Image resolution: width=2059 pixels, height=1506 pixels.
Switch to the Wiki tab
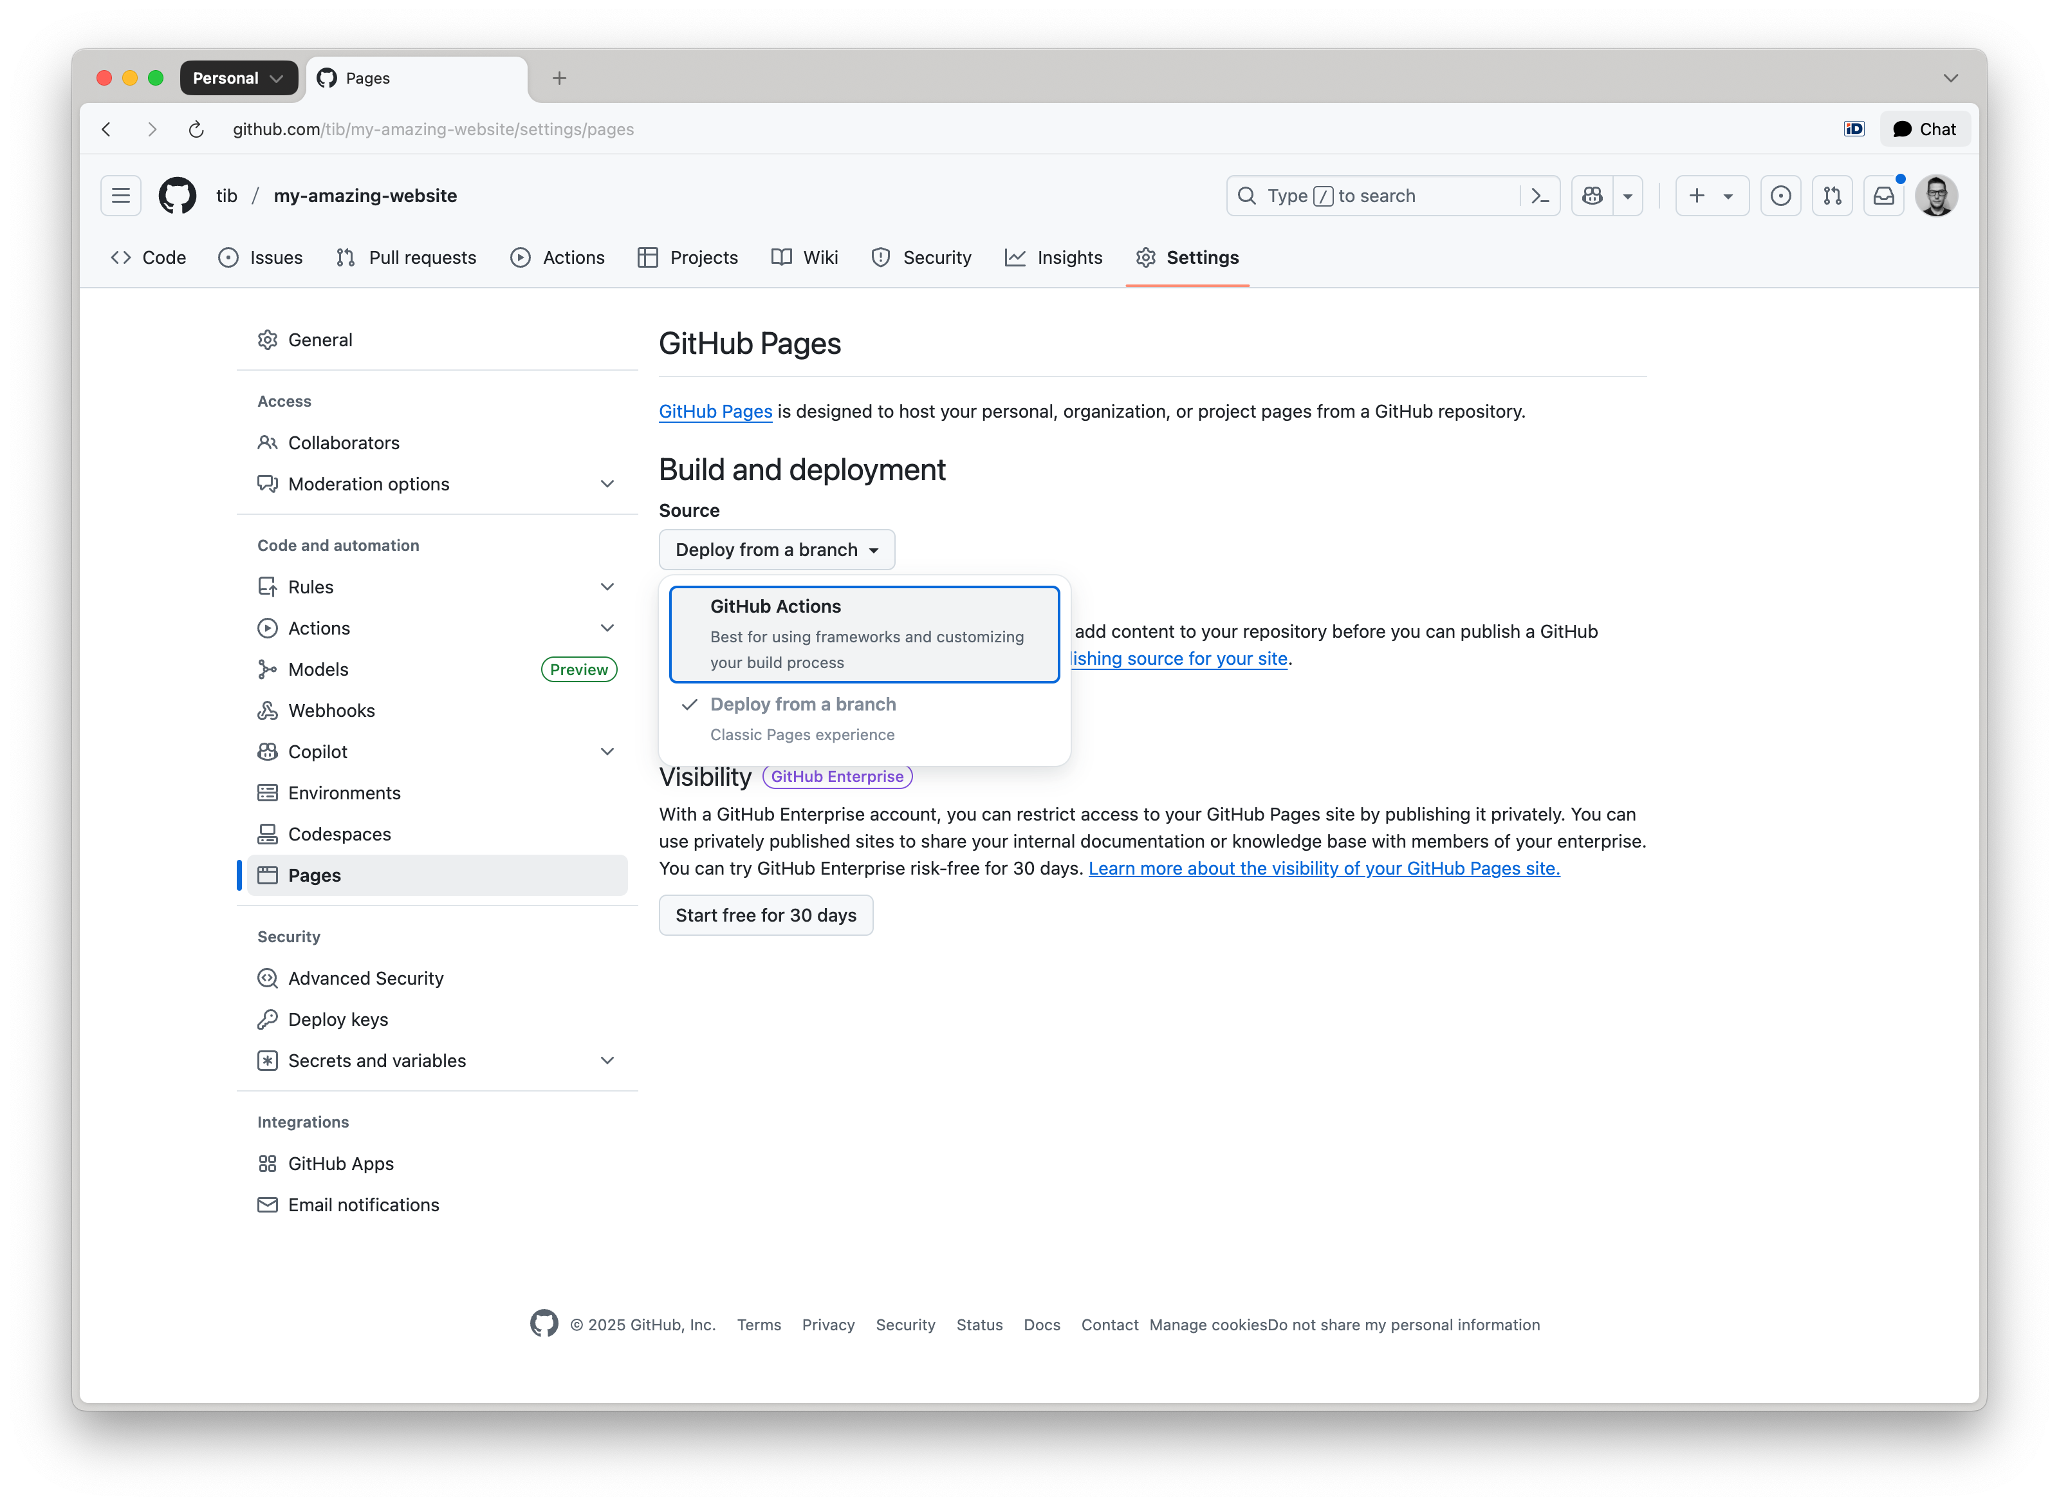point(805,258)
